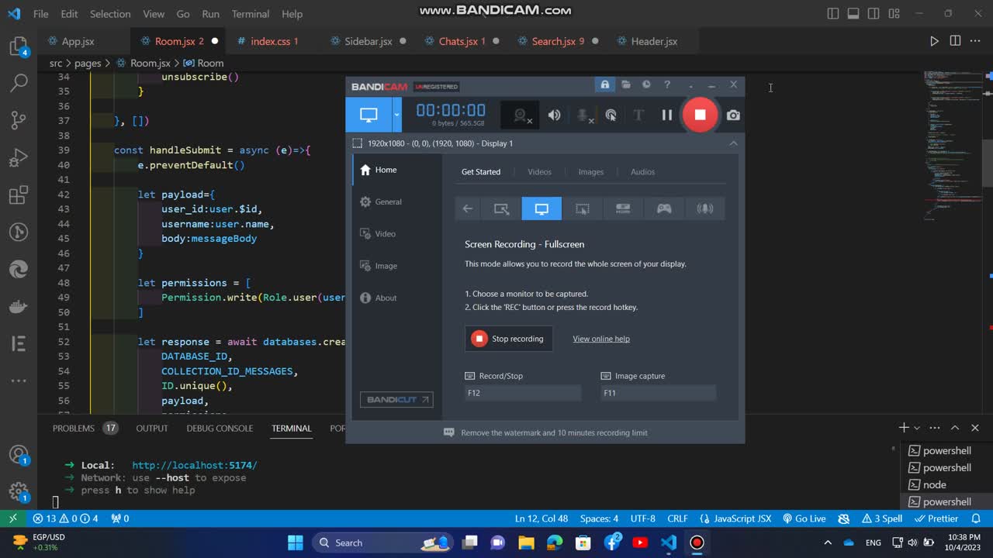Collapse the Display 1 info bar chevron
The width and height of the screenshot is (993, 558).
coord(733,143)
